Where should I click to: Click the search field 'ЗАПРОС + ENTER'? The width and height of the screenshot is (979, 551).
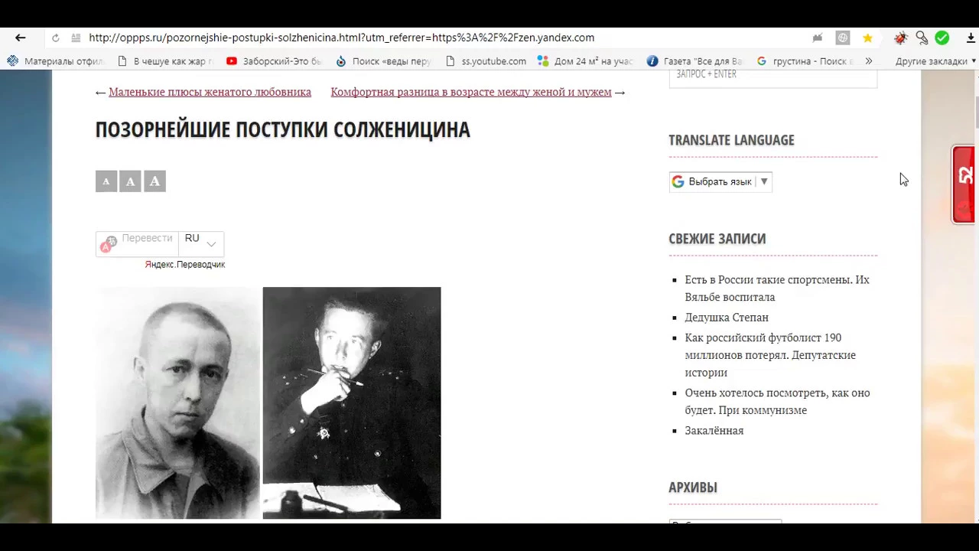773,76
